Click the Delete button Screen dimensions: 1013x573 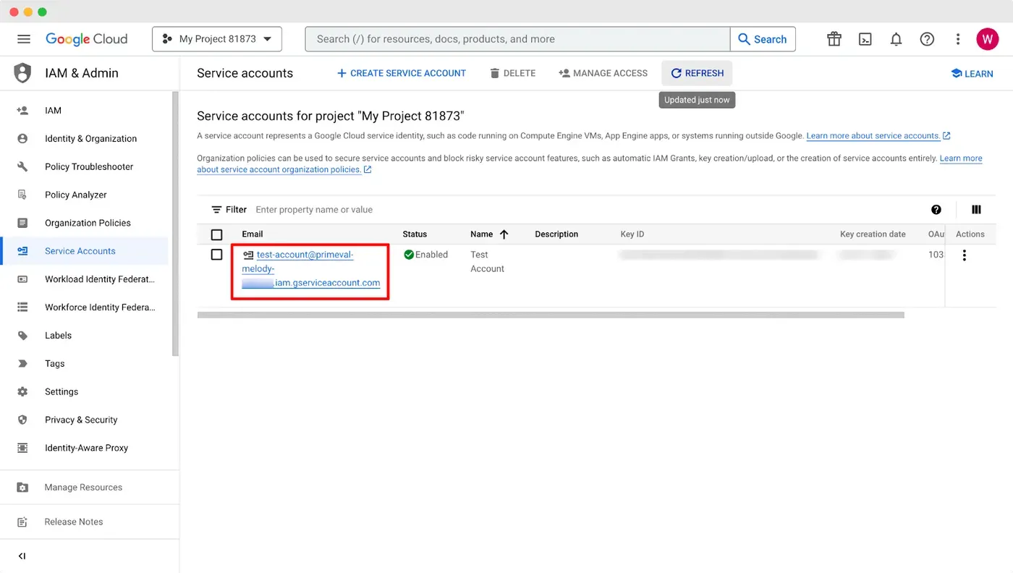[513, 73]
